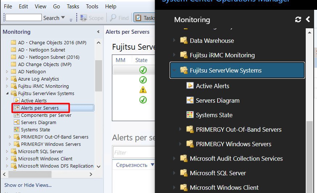Expand the AD Netlogon folder
The height and width of the screenshot is (193, 317).
[7, 72]
